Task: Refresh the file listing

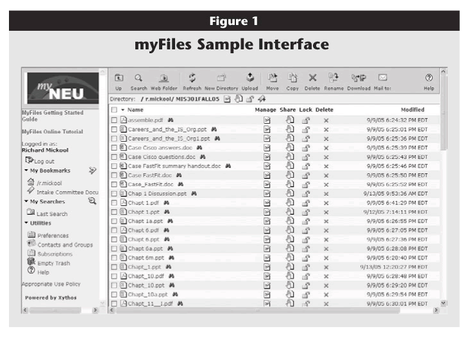Action: click(192, 78)
